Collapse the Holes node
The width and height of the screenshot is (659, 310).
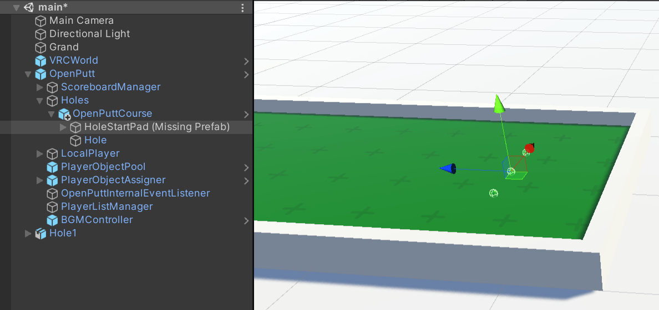(40, 101)
